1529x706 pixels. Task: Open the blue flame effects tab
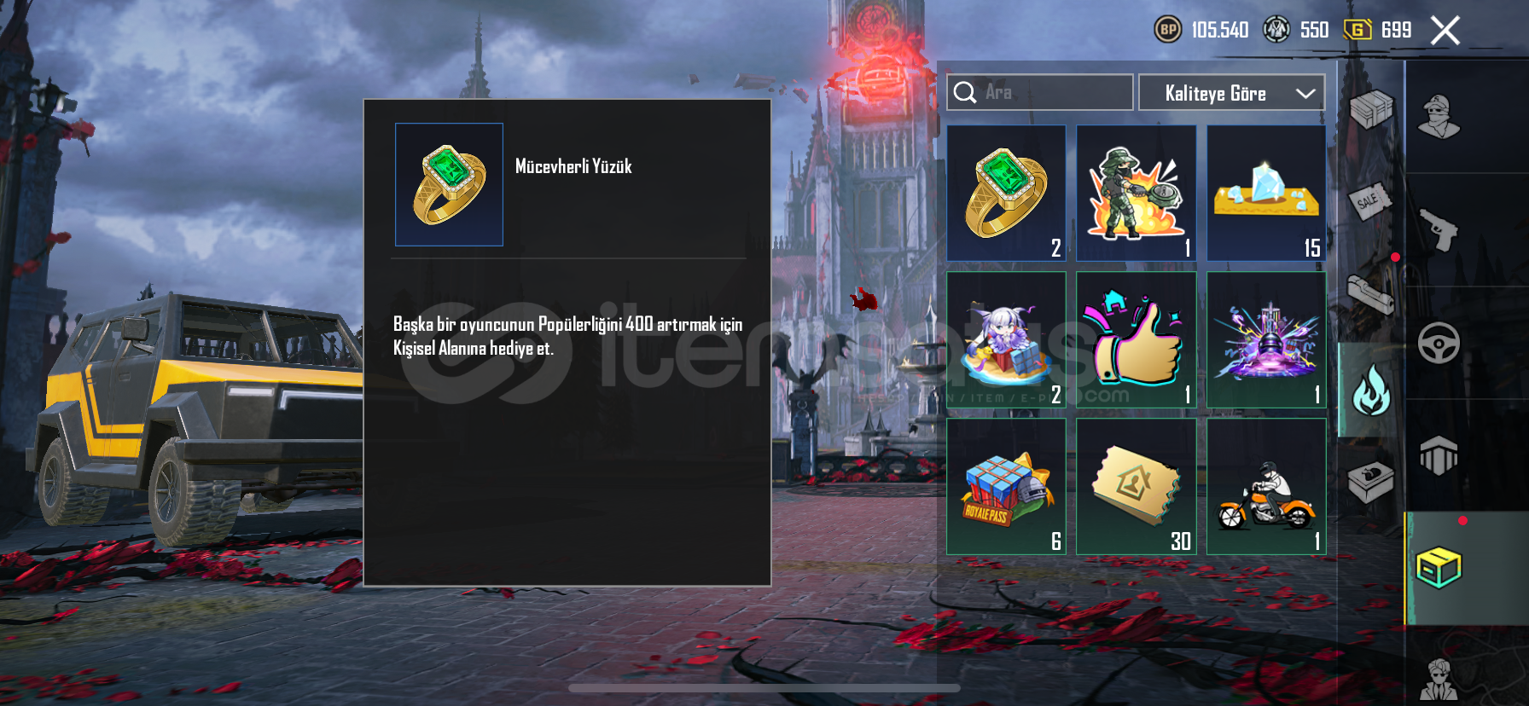(x=1371, y=390)
